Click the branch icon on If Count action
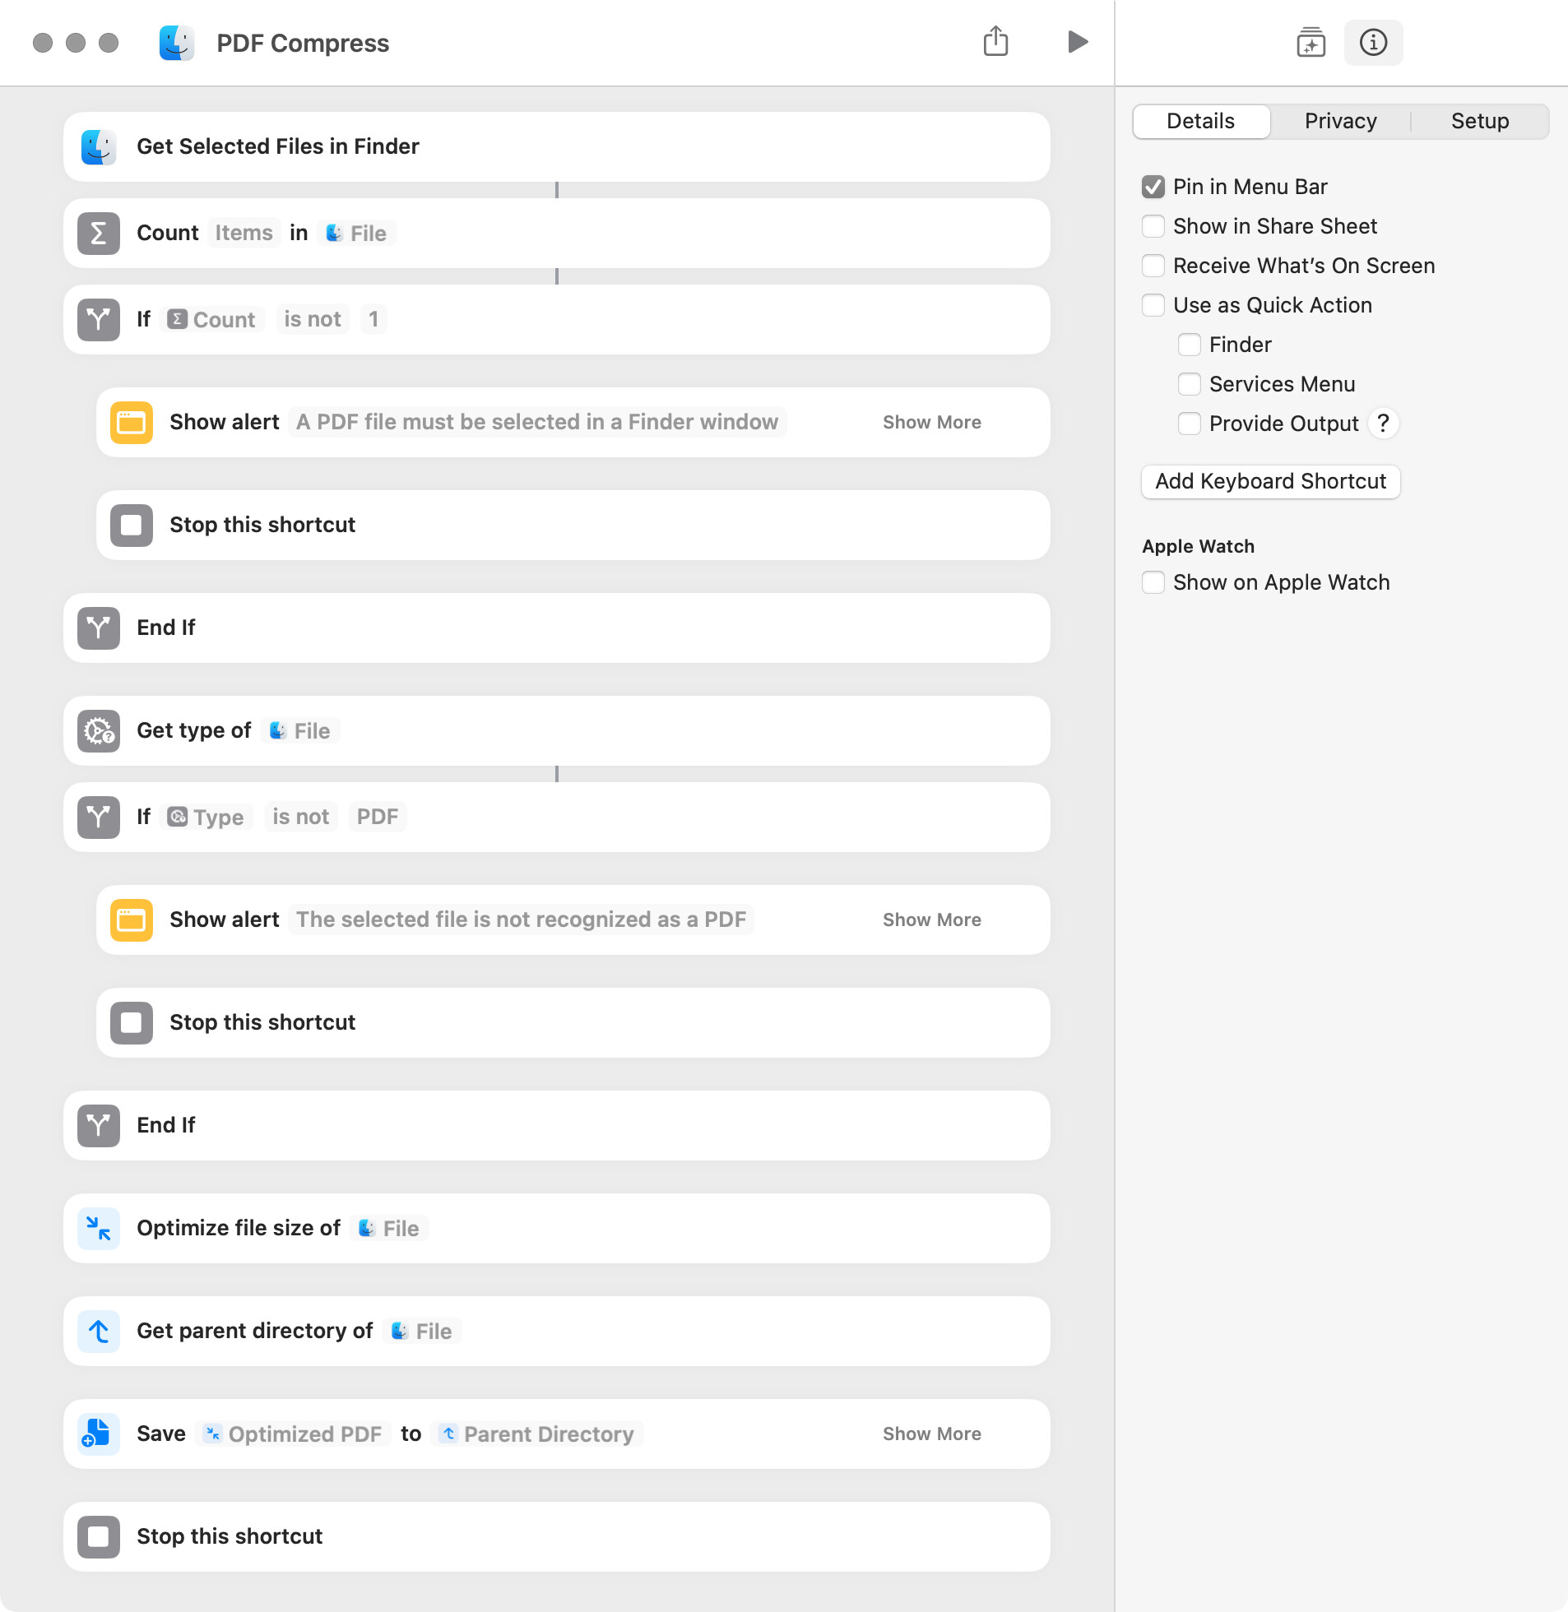The height and width of the screenshot is (1612, 1568). (99, 319)
